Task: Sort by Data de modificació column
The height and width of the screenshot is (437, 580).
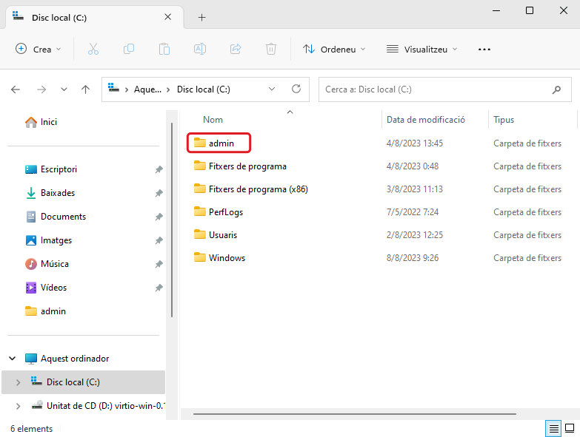Action: [426, 119]
